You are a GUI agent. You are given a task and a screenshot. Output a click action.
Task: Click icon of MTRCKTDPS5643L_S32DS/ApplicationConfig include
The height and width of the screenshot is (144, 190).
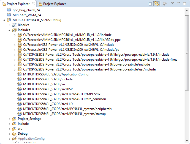click(x=20, y=74)
